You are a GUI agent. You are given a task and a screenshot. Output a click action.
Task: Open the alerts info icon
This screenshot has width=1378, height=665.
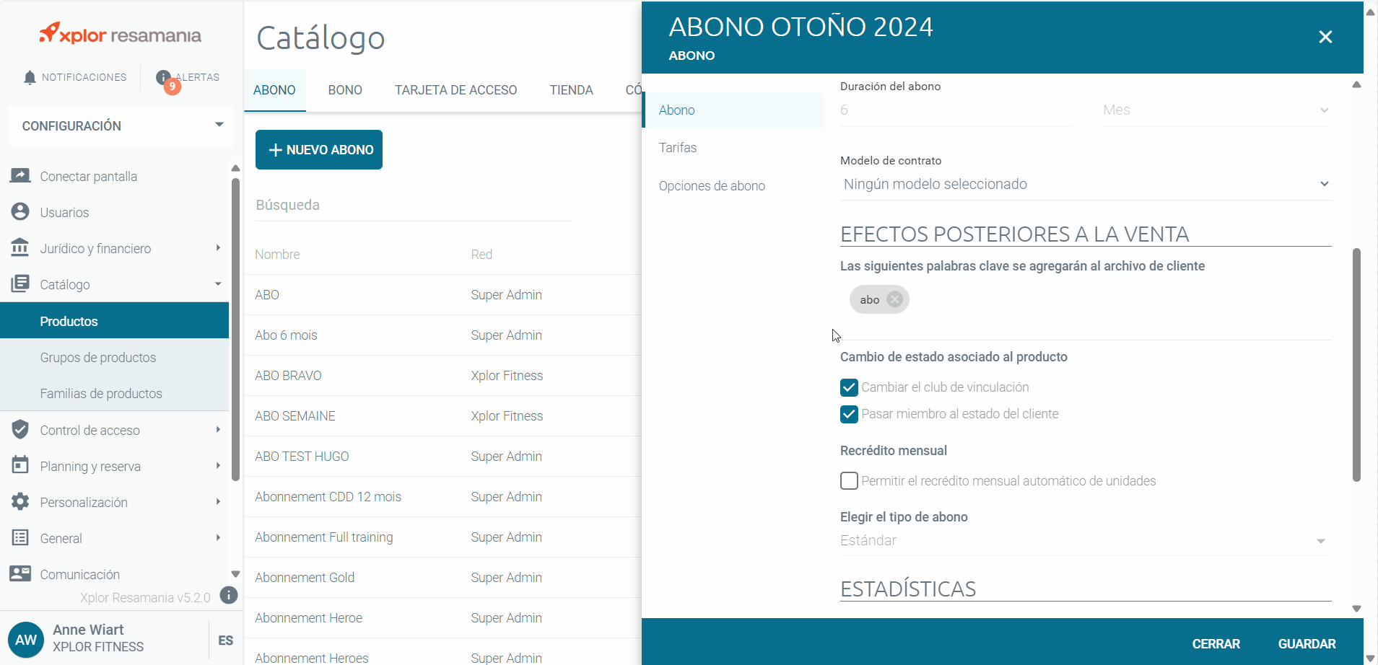coord(164,78)
